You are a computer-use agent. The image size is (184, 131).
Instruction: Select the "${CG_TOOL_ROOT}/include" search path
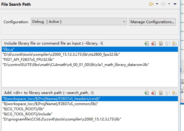[27, 114]
